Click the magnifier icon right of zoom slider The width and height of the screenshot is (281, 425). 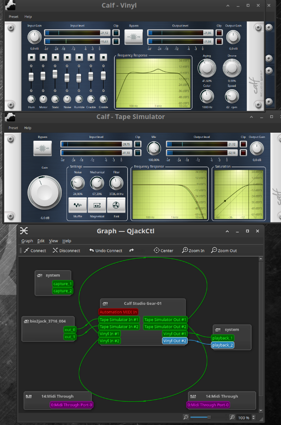[232, 417]
